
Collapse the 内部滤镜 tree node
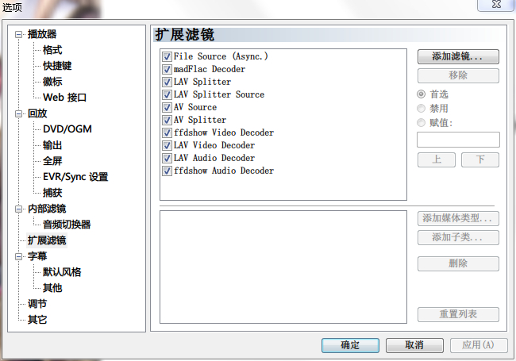coord(19,209)
